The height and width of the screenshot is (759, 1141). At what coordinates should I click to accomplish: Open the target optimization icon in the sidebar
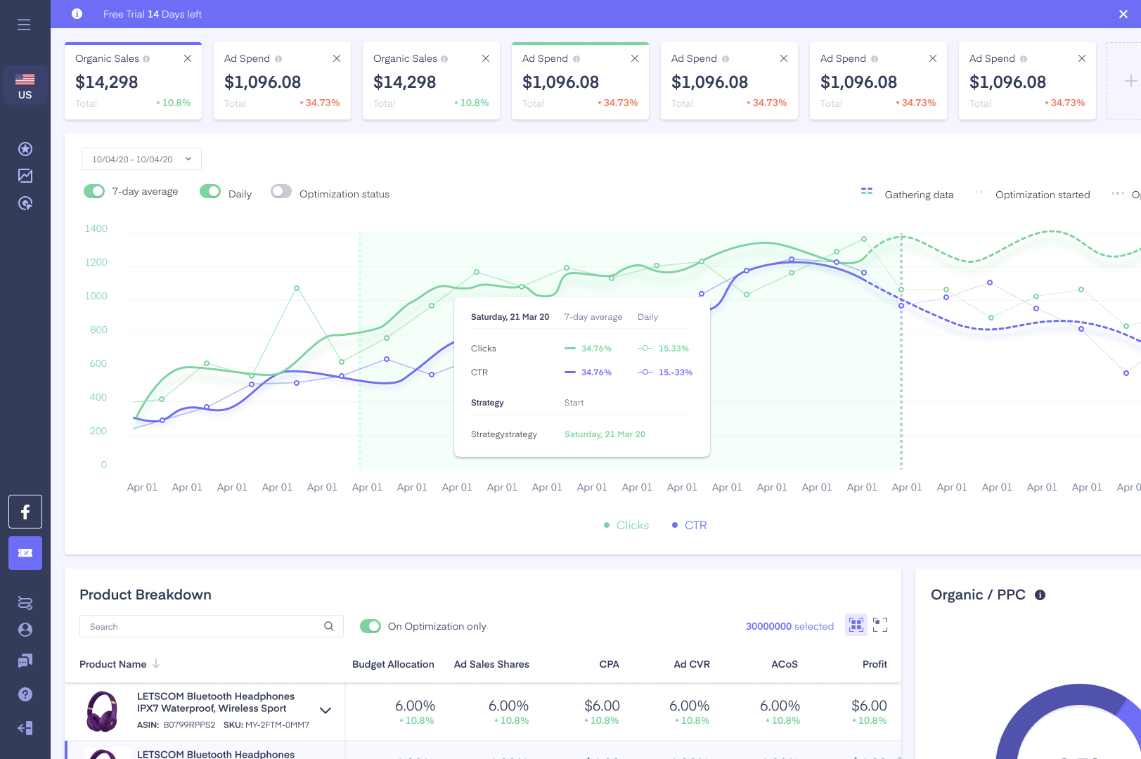(x=25, y=204)
